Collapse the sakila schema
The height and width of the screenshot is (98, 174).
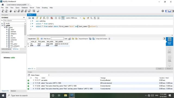point(2,25)
